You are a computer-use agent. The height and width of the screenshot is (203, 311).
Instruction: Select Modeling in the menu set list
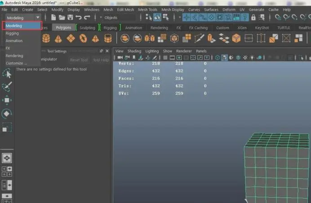(x=22, y=26)
